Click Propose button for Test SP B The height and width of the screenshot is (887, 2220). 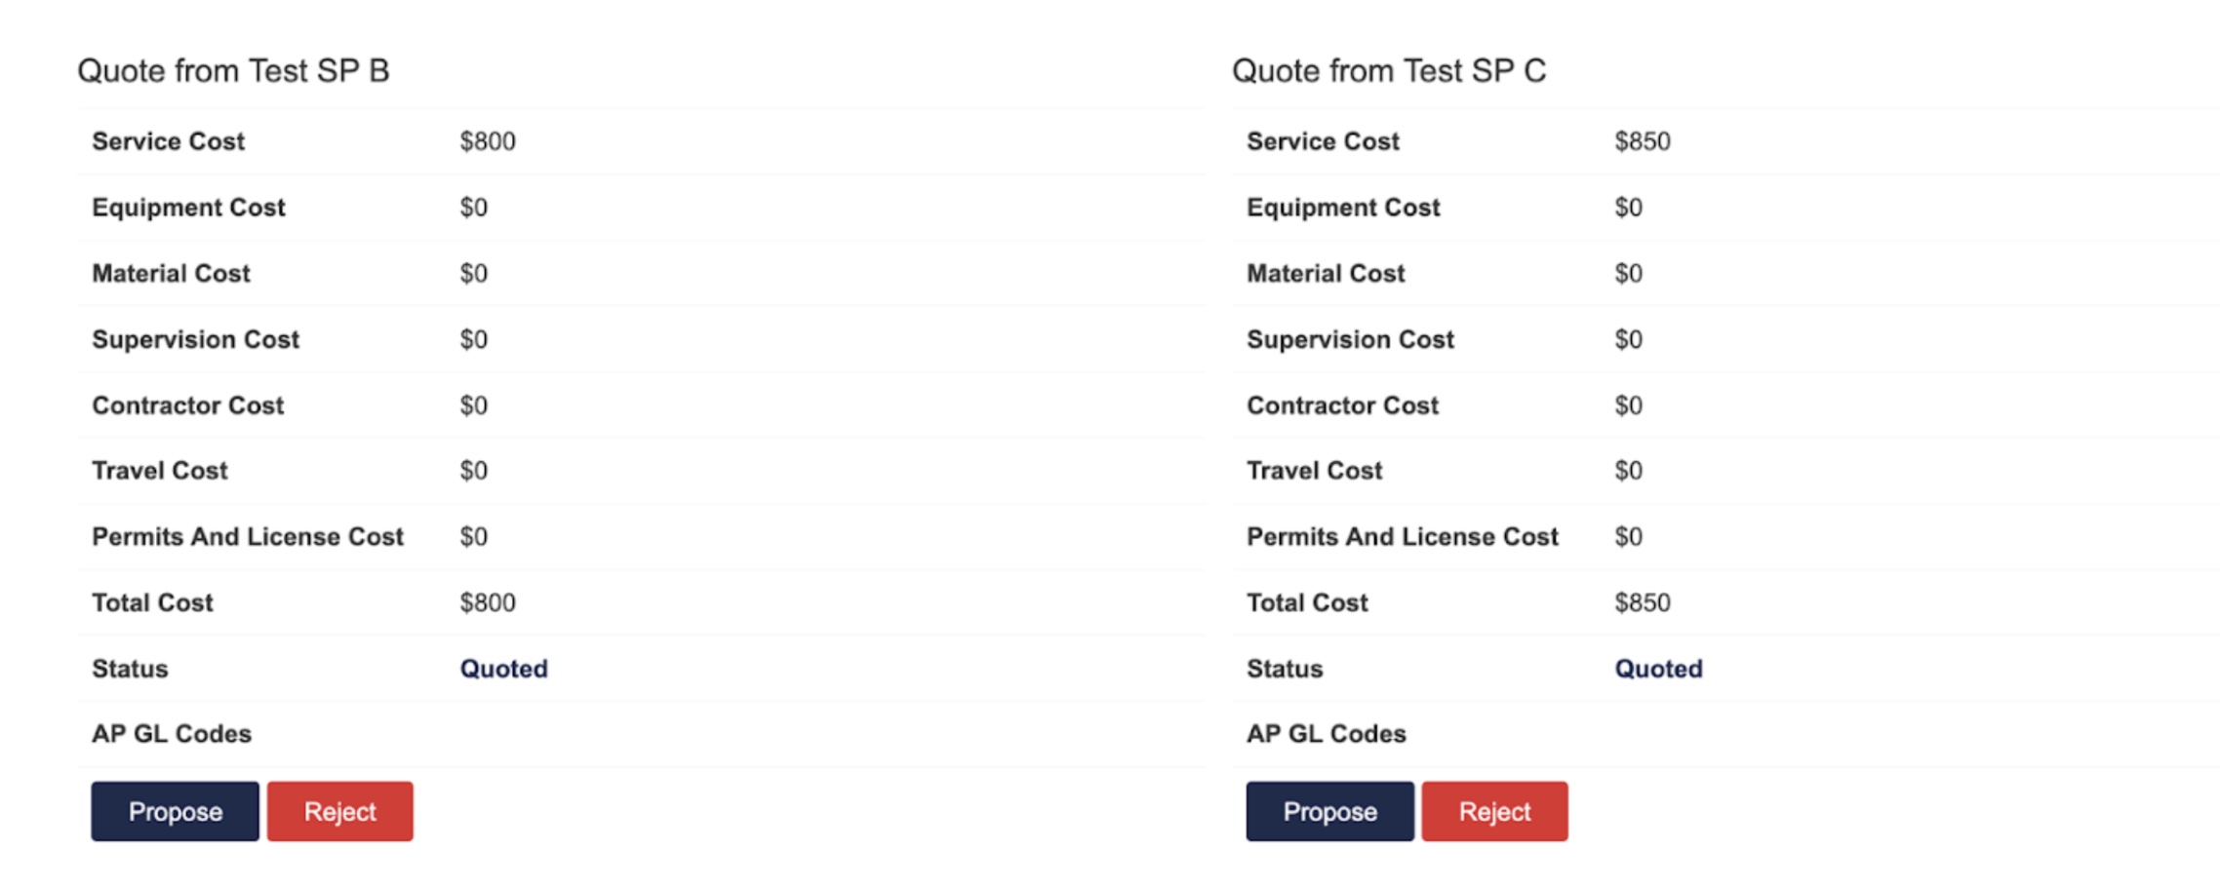click(x=175, y=811)
